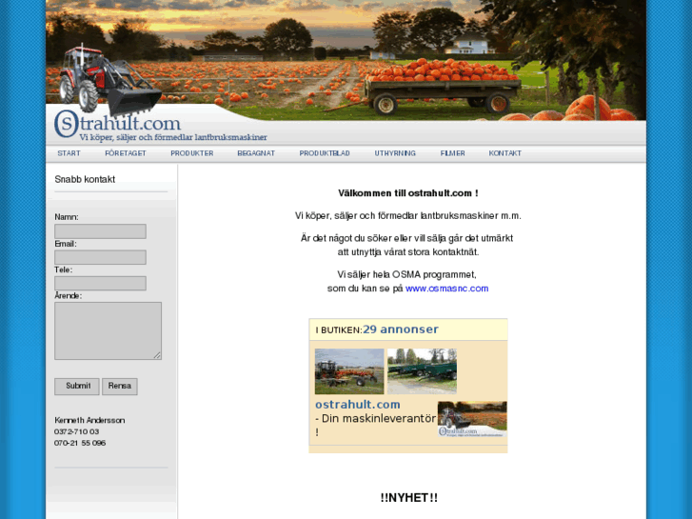The height and width of the screenshot is (519, 692).
Task: Focus the Email input field
Action: [100, 257]
